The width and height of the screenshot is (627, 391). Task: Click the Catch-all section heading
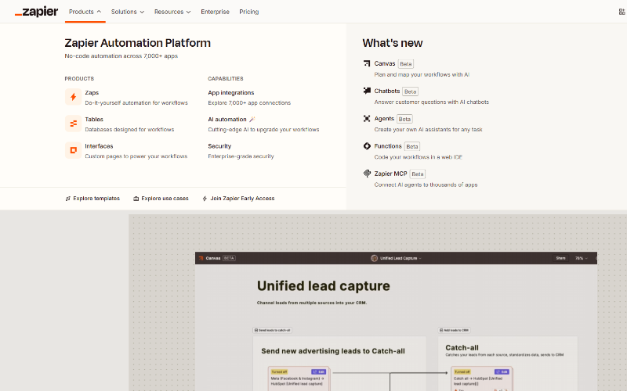pos(462,348)
